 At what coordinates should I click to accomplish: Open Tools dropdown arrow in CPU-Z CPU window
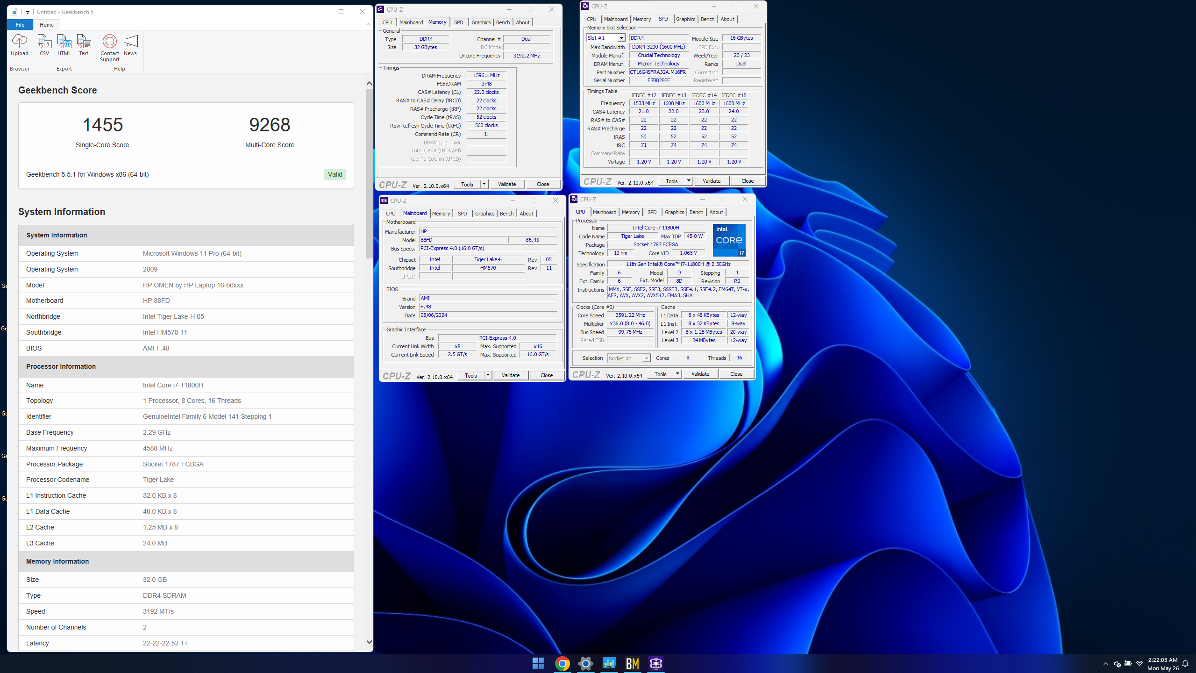tap(677, 374)
